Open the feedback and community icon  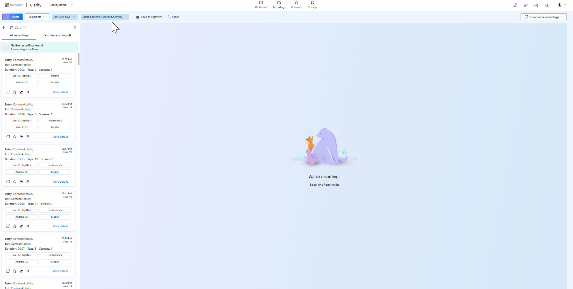click(x=526, y=5)
